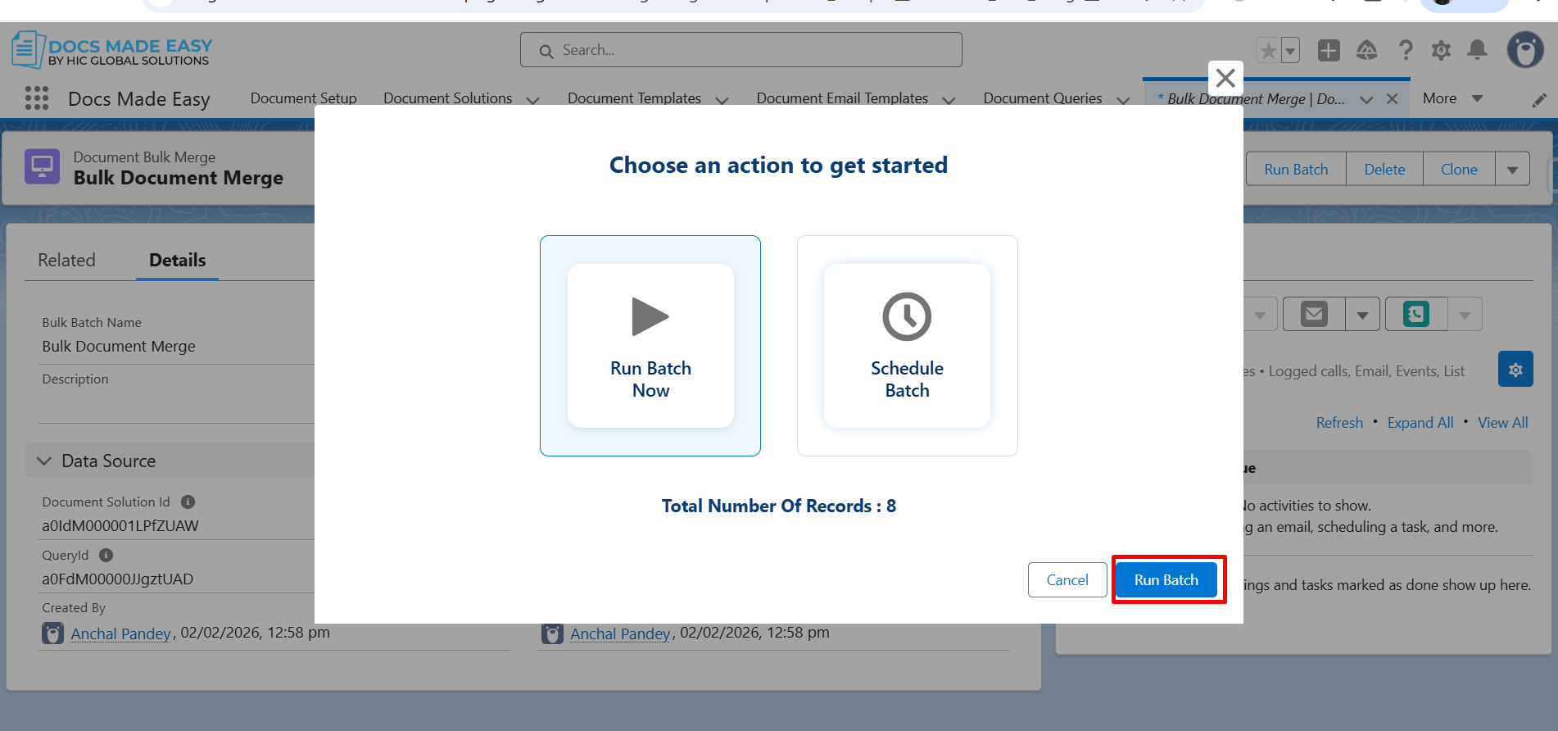Screen dimensions: 1558x731
Task: Open the Global Actions plus icon
Action: pos(1329,51)
